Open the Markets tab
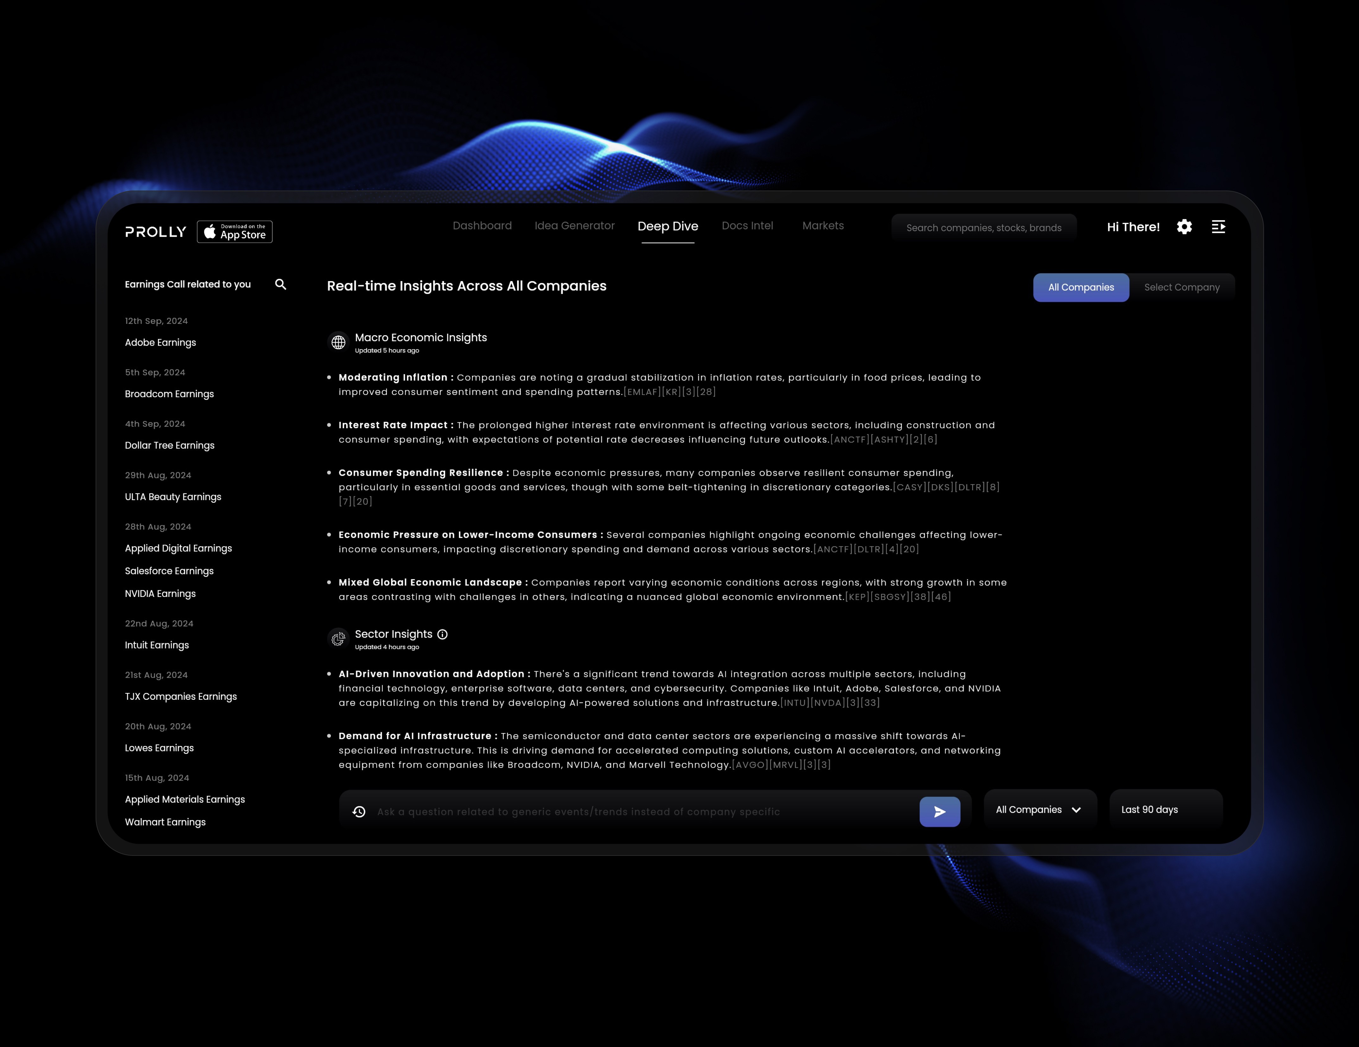The image size is (1359, 1047). tap(823, 226)
